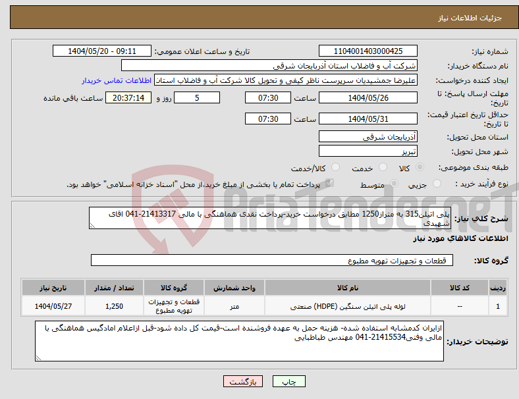Select the جزیی purchase type radio
The image size is (519, 399).
437,183
